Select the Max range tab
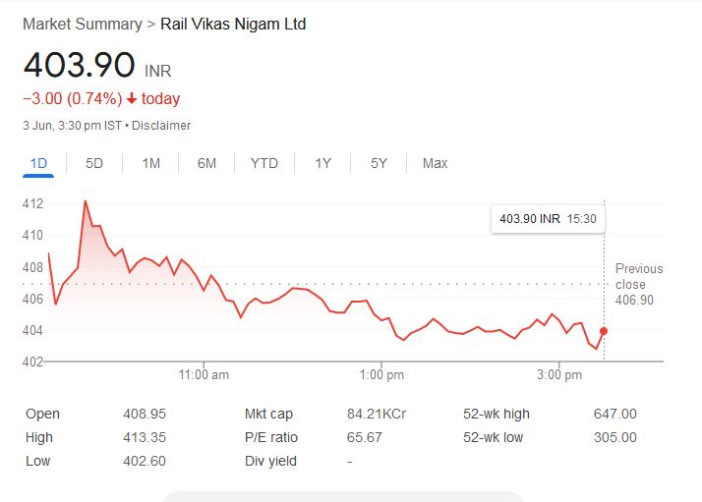Viewport: 702px width, 502px height. pyautogui.click(x=435, y=163)
